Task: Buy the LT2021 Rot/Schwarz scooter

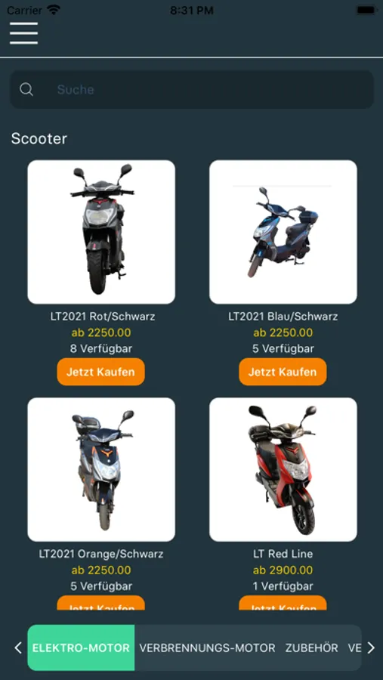Action: coord(100,372)
